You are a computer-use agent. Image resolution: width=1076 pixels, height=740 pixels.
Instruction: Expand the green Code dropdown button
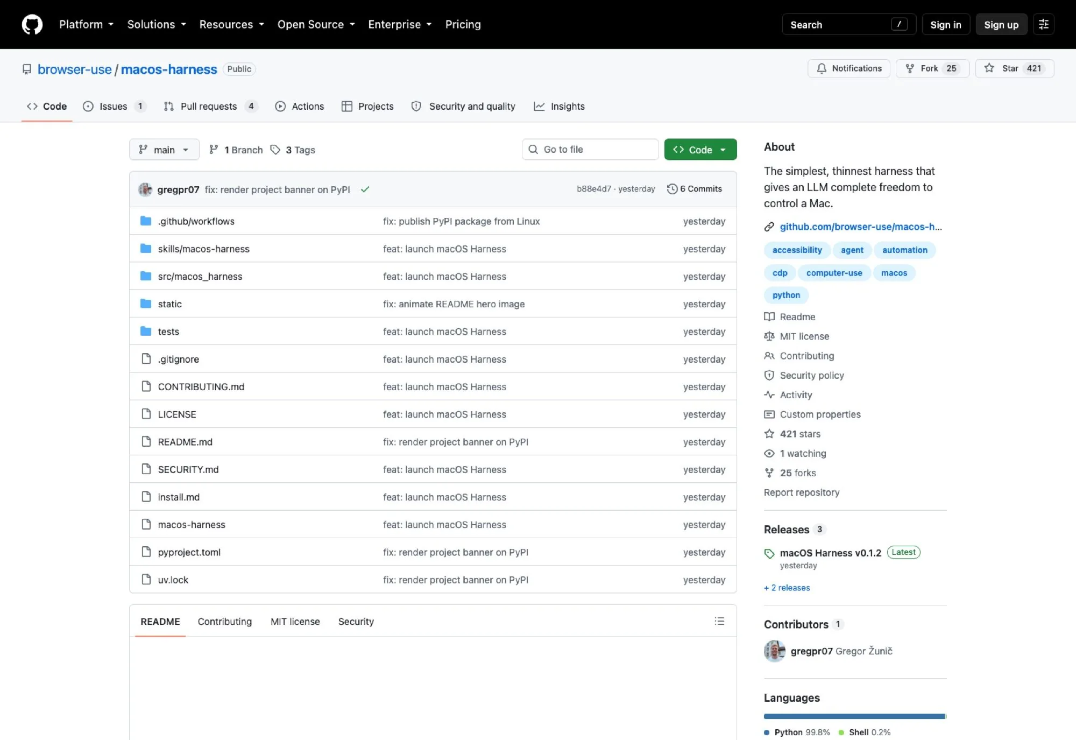(700, 150)
